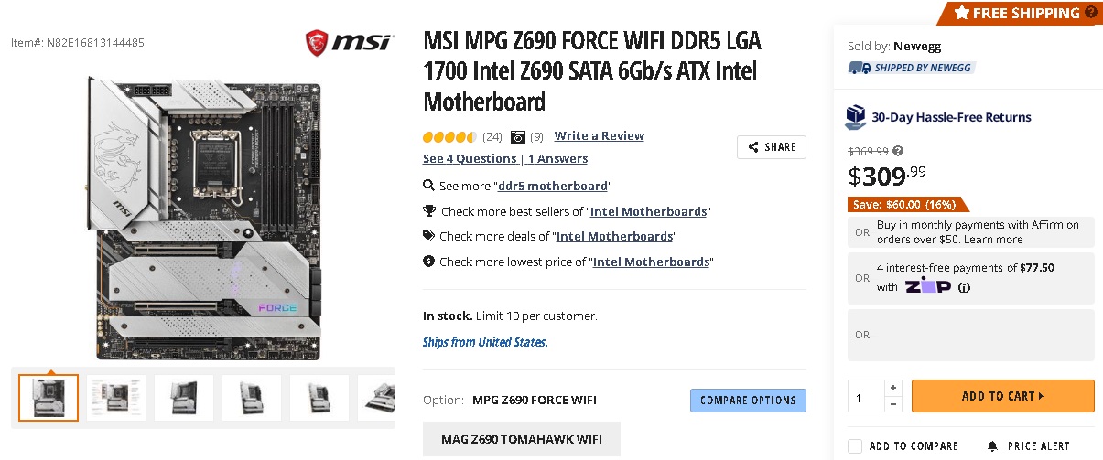Click the free shipping help question icon
This screenshot has width=1103, height=460.
[x=1091, y=13]
